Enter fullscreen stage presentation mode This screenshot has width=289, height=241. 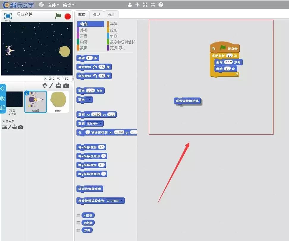(8, 16)
